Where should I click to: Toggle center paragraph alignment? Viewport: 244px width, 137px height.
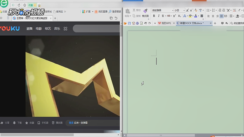tap(213, 16)
